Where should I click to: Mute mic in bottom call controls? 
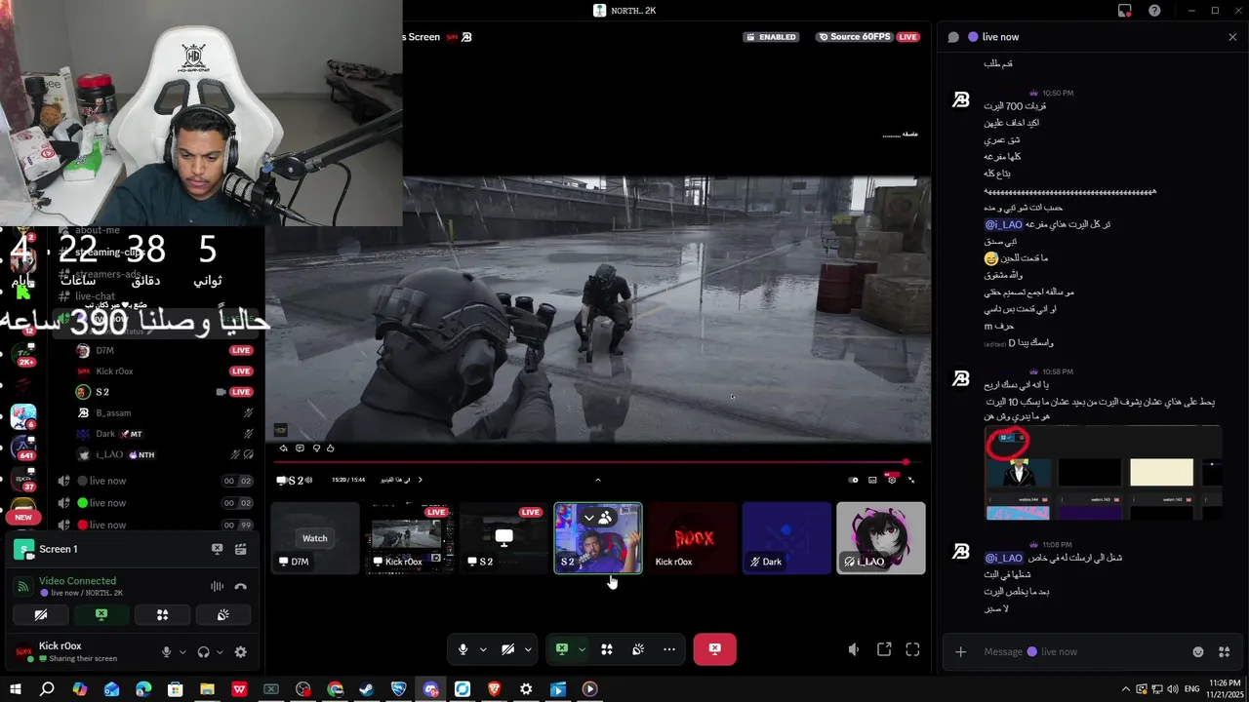tap(463, 649)
